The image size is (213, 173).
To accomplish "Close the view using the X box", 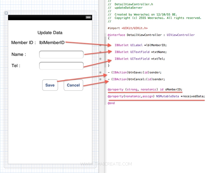I will click(x=6, y=13).
